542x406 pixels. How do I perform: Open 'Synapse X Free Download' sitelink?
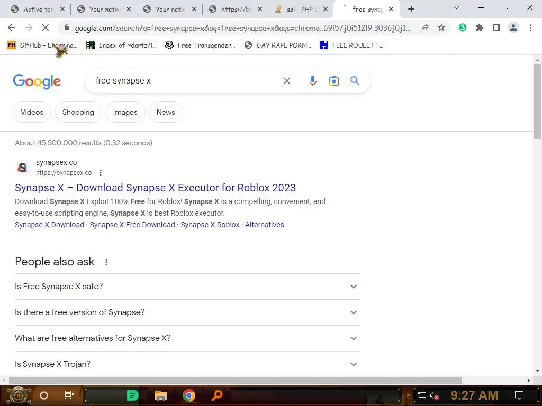[x=132, y=225]
